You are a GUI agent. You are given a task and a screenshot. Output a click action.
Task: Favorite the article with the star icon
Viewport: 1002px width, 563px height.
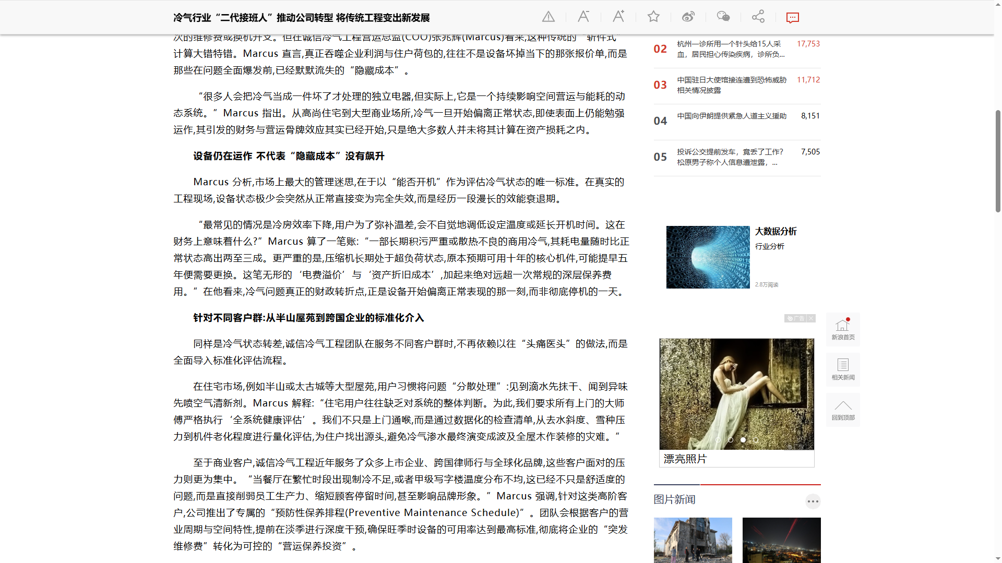click(653, 17)
